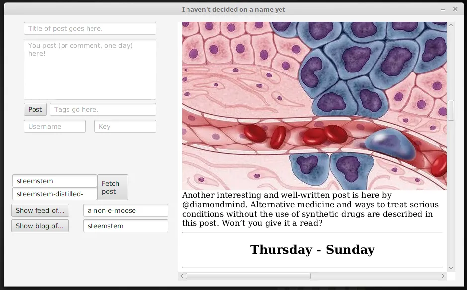Click the 'a-non-e-moose' feed username field

tap(125, 210)
